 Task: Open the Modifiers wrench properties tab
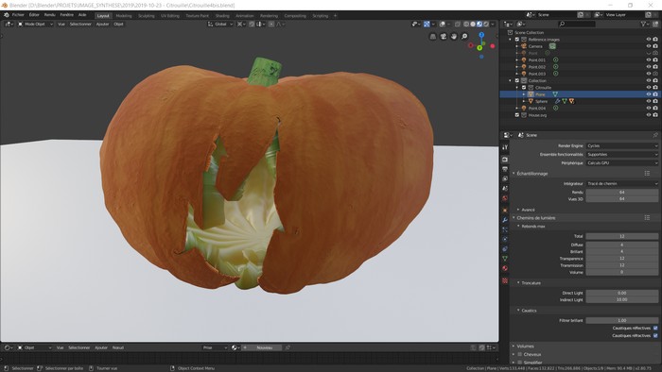point(505,220)
